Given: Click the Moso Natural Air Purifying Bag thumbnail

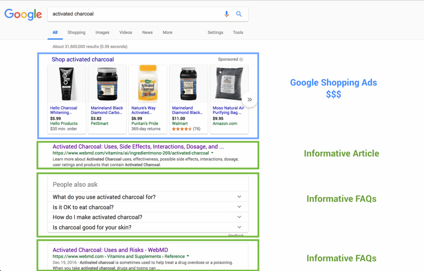Looking at the screenshot, I should coord(229,84).
